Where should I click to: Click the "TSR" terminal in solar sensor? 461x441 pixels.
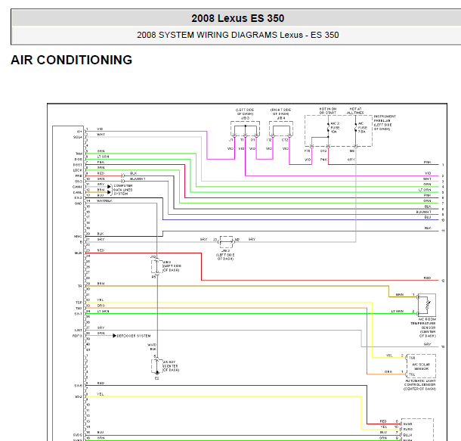click(x=412, y=358)
